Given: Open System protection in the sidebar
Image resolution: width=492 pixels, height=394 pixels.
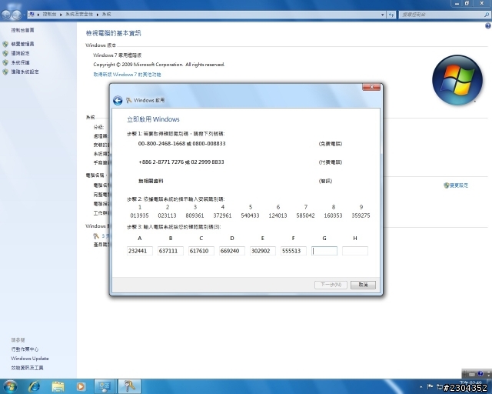Looking at the screenshot, I should (21, 62).
